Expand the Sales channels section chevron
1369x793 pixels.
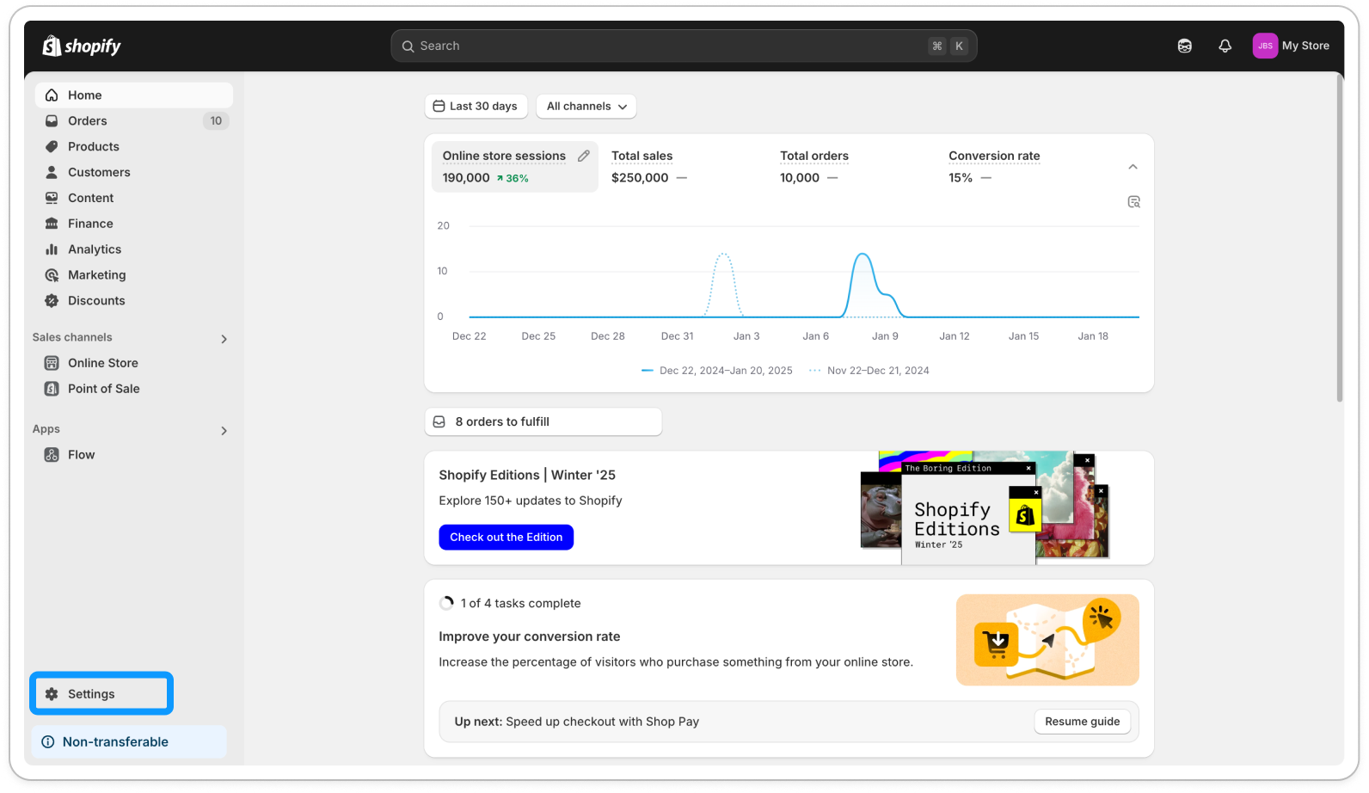click(x=224, y=339)
